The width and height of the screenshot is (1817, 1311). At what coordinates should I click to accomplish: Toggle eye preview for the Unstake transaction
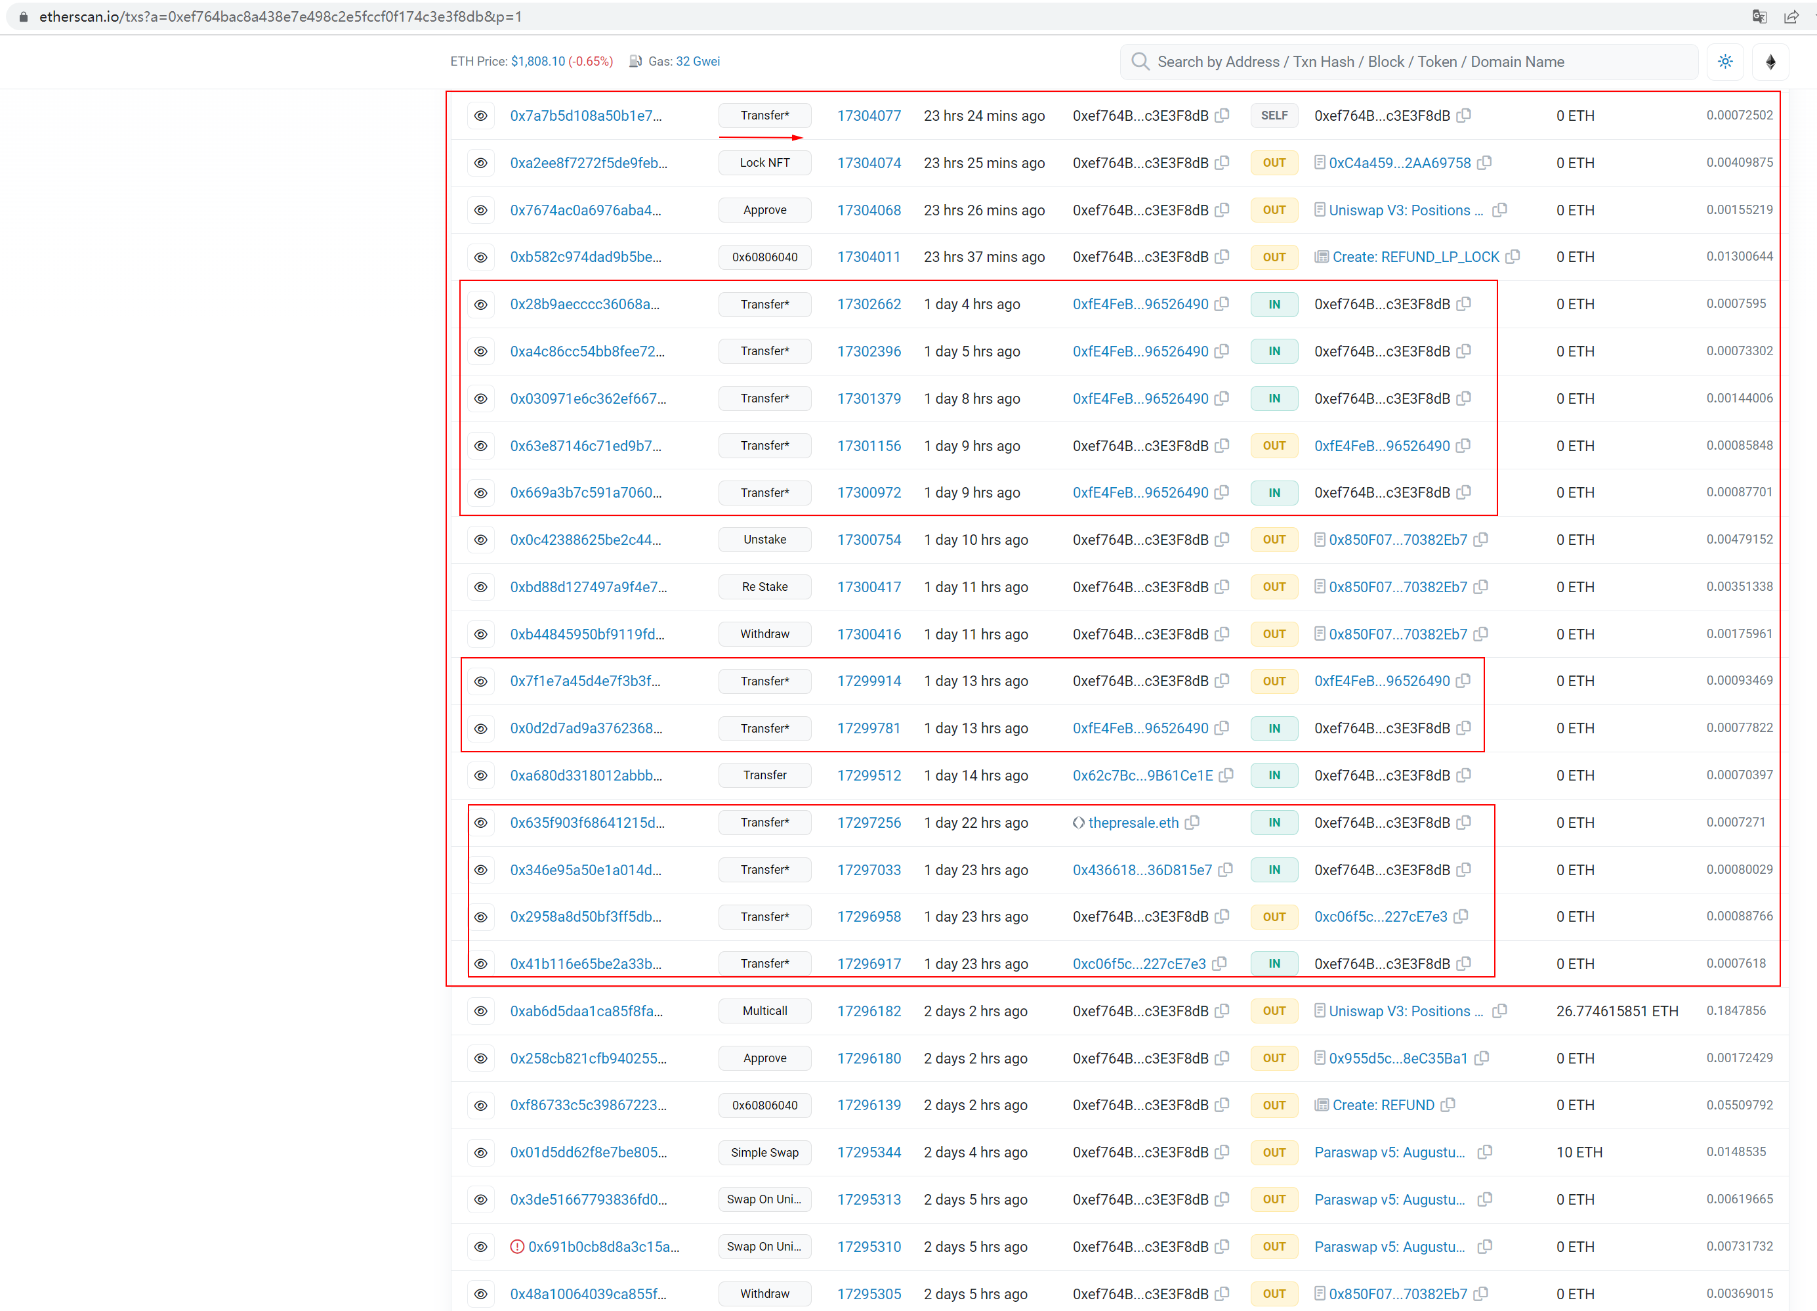481,540
